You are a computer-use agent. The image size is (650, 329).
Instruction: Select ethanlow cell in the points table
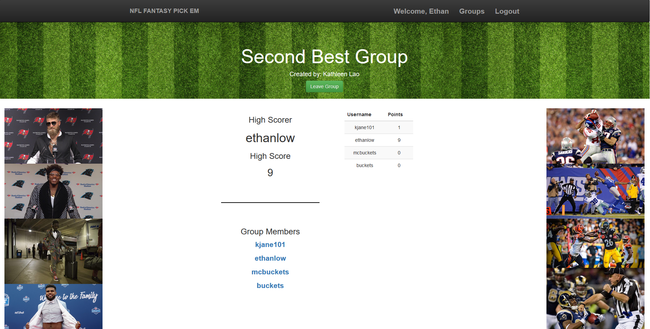365,140
